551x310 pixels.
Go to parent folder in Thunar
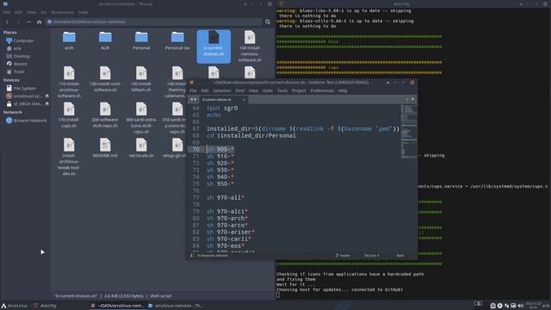click(x=28, y=22)
